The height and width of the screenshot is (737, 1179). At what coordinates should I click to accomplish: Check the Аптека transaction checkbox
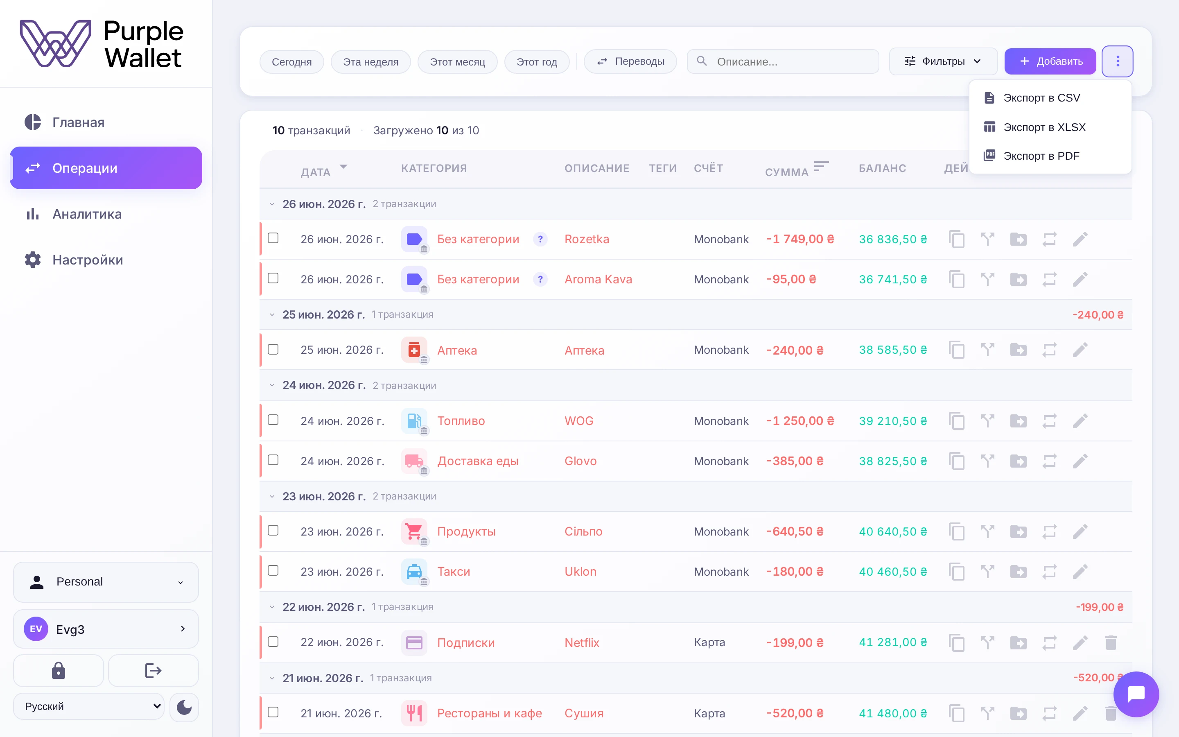point(273,350)
